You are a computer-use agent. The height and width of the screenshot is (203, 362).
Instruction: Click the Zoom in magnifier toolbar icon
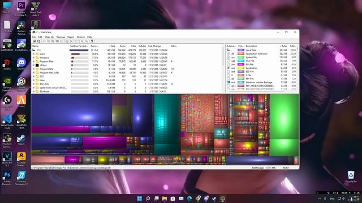click(82, 41)
